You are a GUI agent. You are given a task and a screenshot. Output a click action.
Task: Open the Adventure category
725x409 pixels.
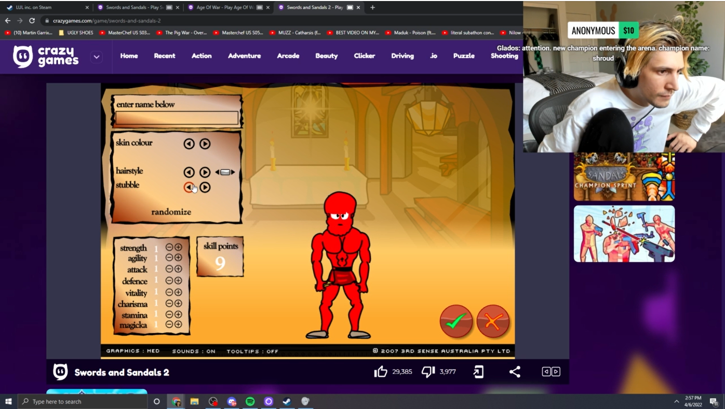click(245, 56)
